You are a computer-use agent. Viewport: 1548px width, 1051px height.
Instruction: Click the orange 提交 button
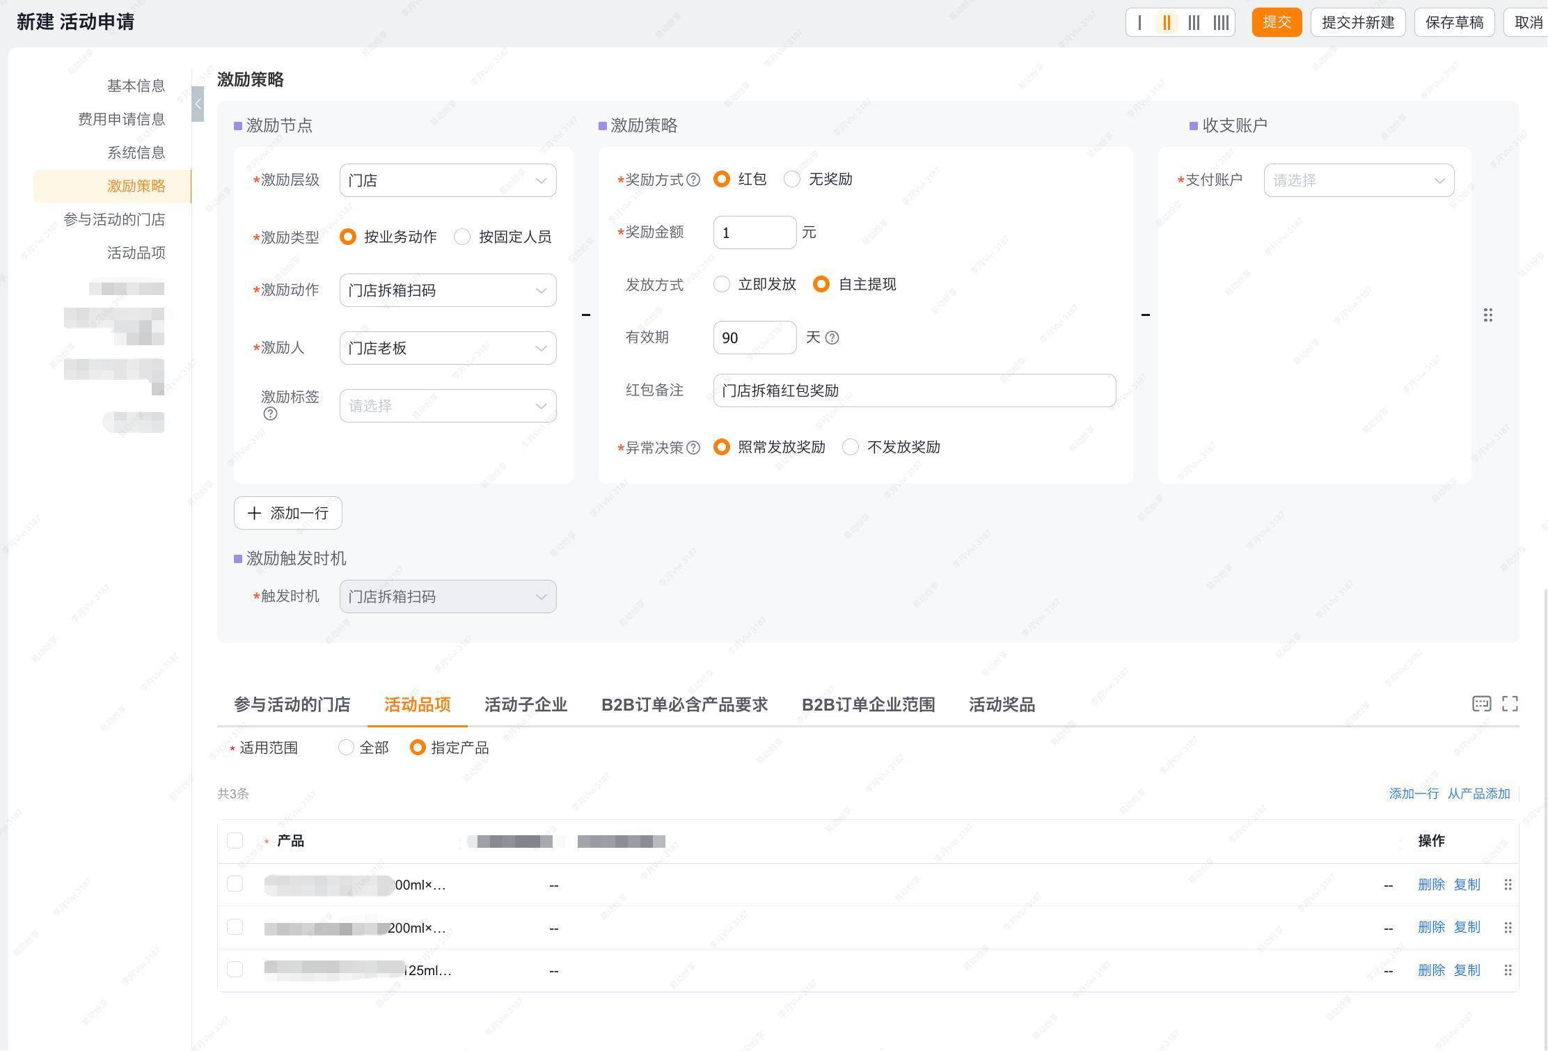pos(1276,22)
